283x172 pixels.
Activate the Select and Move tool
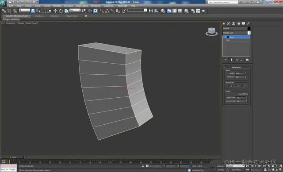pyautogui.click(x=55, y=11)
